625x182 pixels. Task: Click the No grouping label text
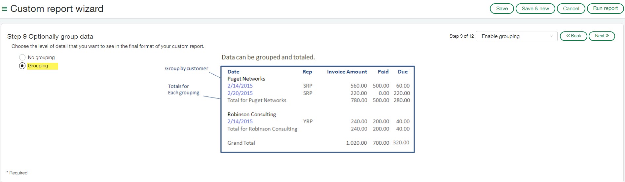click(41, 57)
